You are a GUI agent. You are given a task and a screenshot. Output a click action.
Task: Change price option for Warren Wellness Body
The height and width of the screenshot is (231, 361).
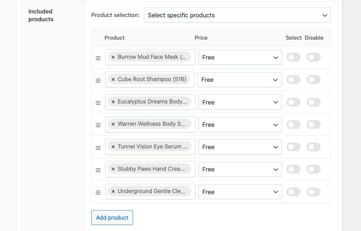[240, 124]
